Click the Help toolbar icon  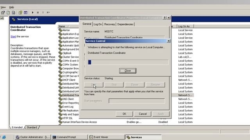point(20,12)
